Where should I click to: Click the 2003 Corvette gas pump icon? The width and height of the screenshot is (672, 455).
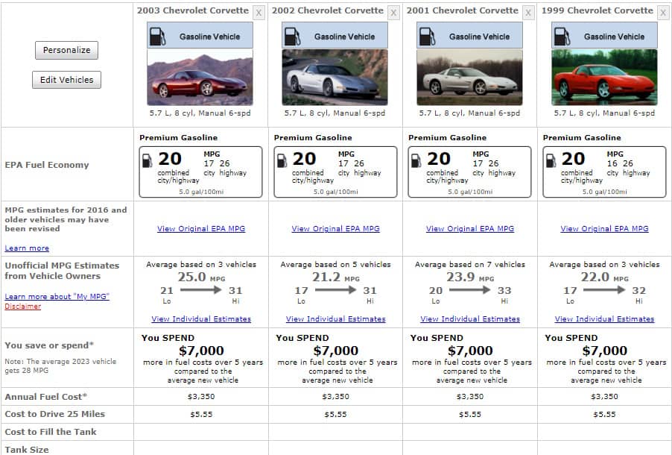(x=157, y=37)
